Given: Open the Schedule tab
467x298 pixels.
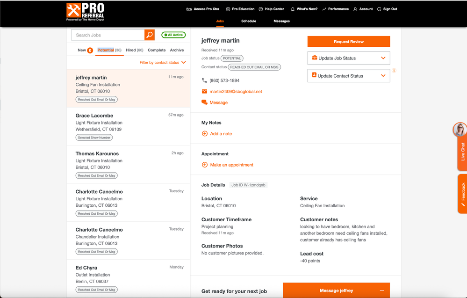Looking at the screenshot, I should point(249,21).
